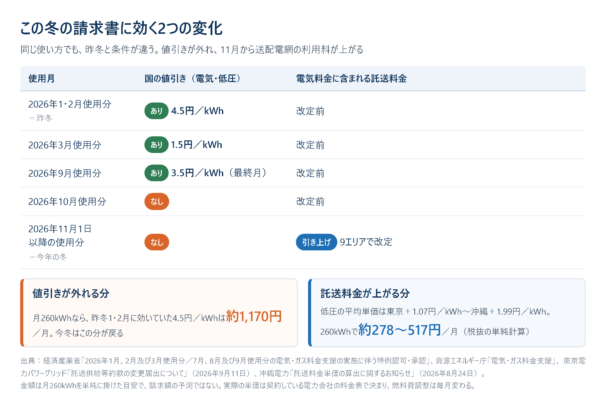Click the highlighted amount 約278～517円

(400, 330)
